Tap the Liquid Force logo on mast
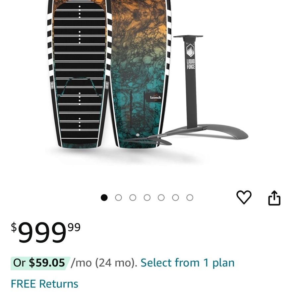Screen dimensions: 294x294 pyautogui.click(x=191, y=56)
